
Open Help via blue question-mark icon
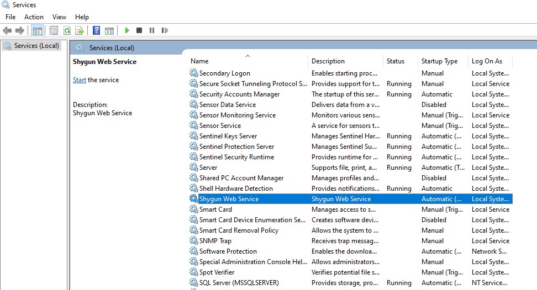coord(96,30)
